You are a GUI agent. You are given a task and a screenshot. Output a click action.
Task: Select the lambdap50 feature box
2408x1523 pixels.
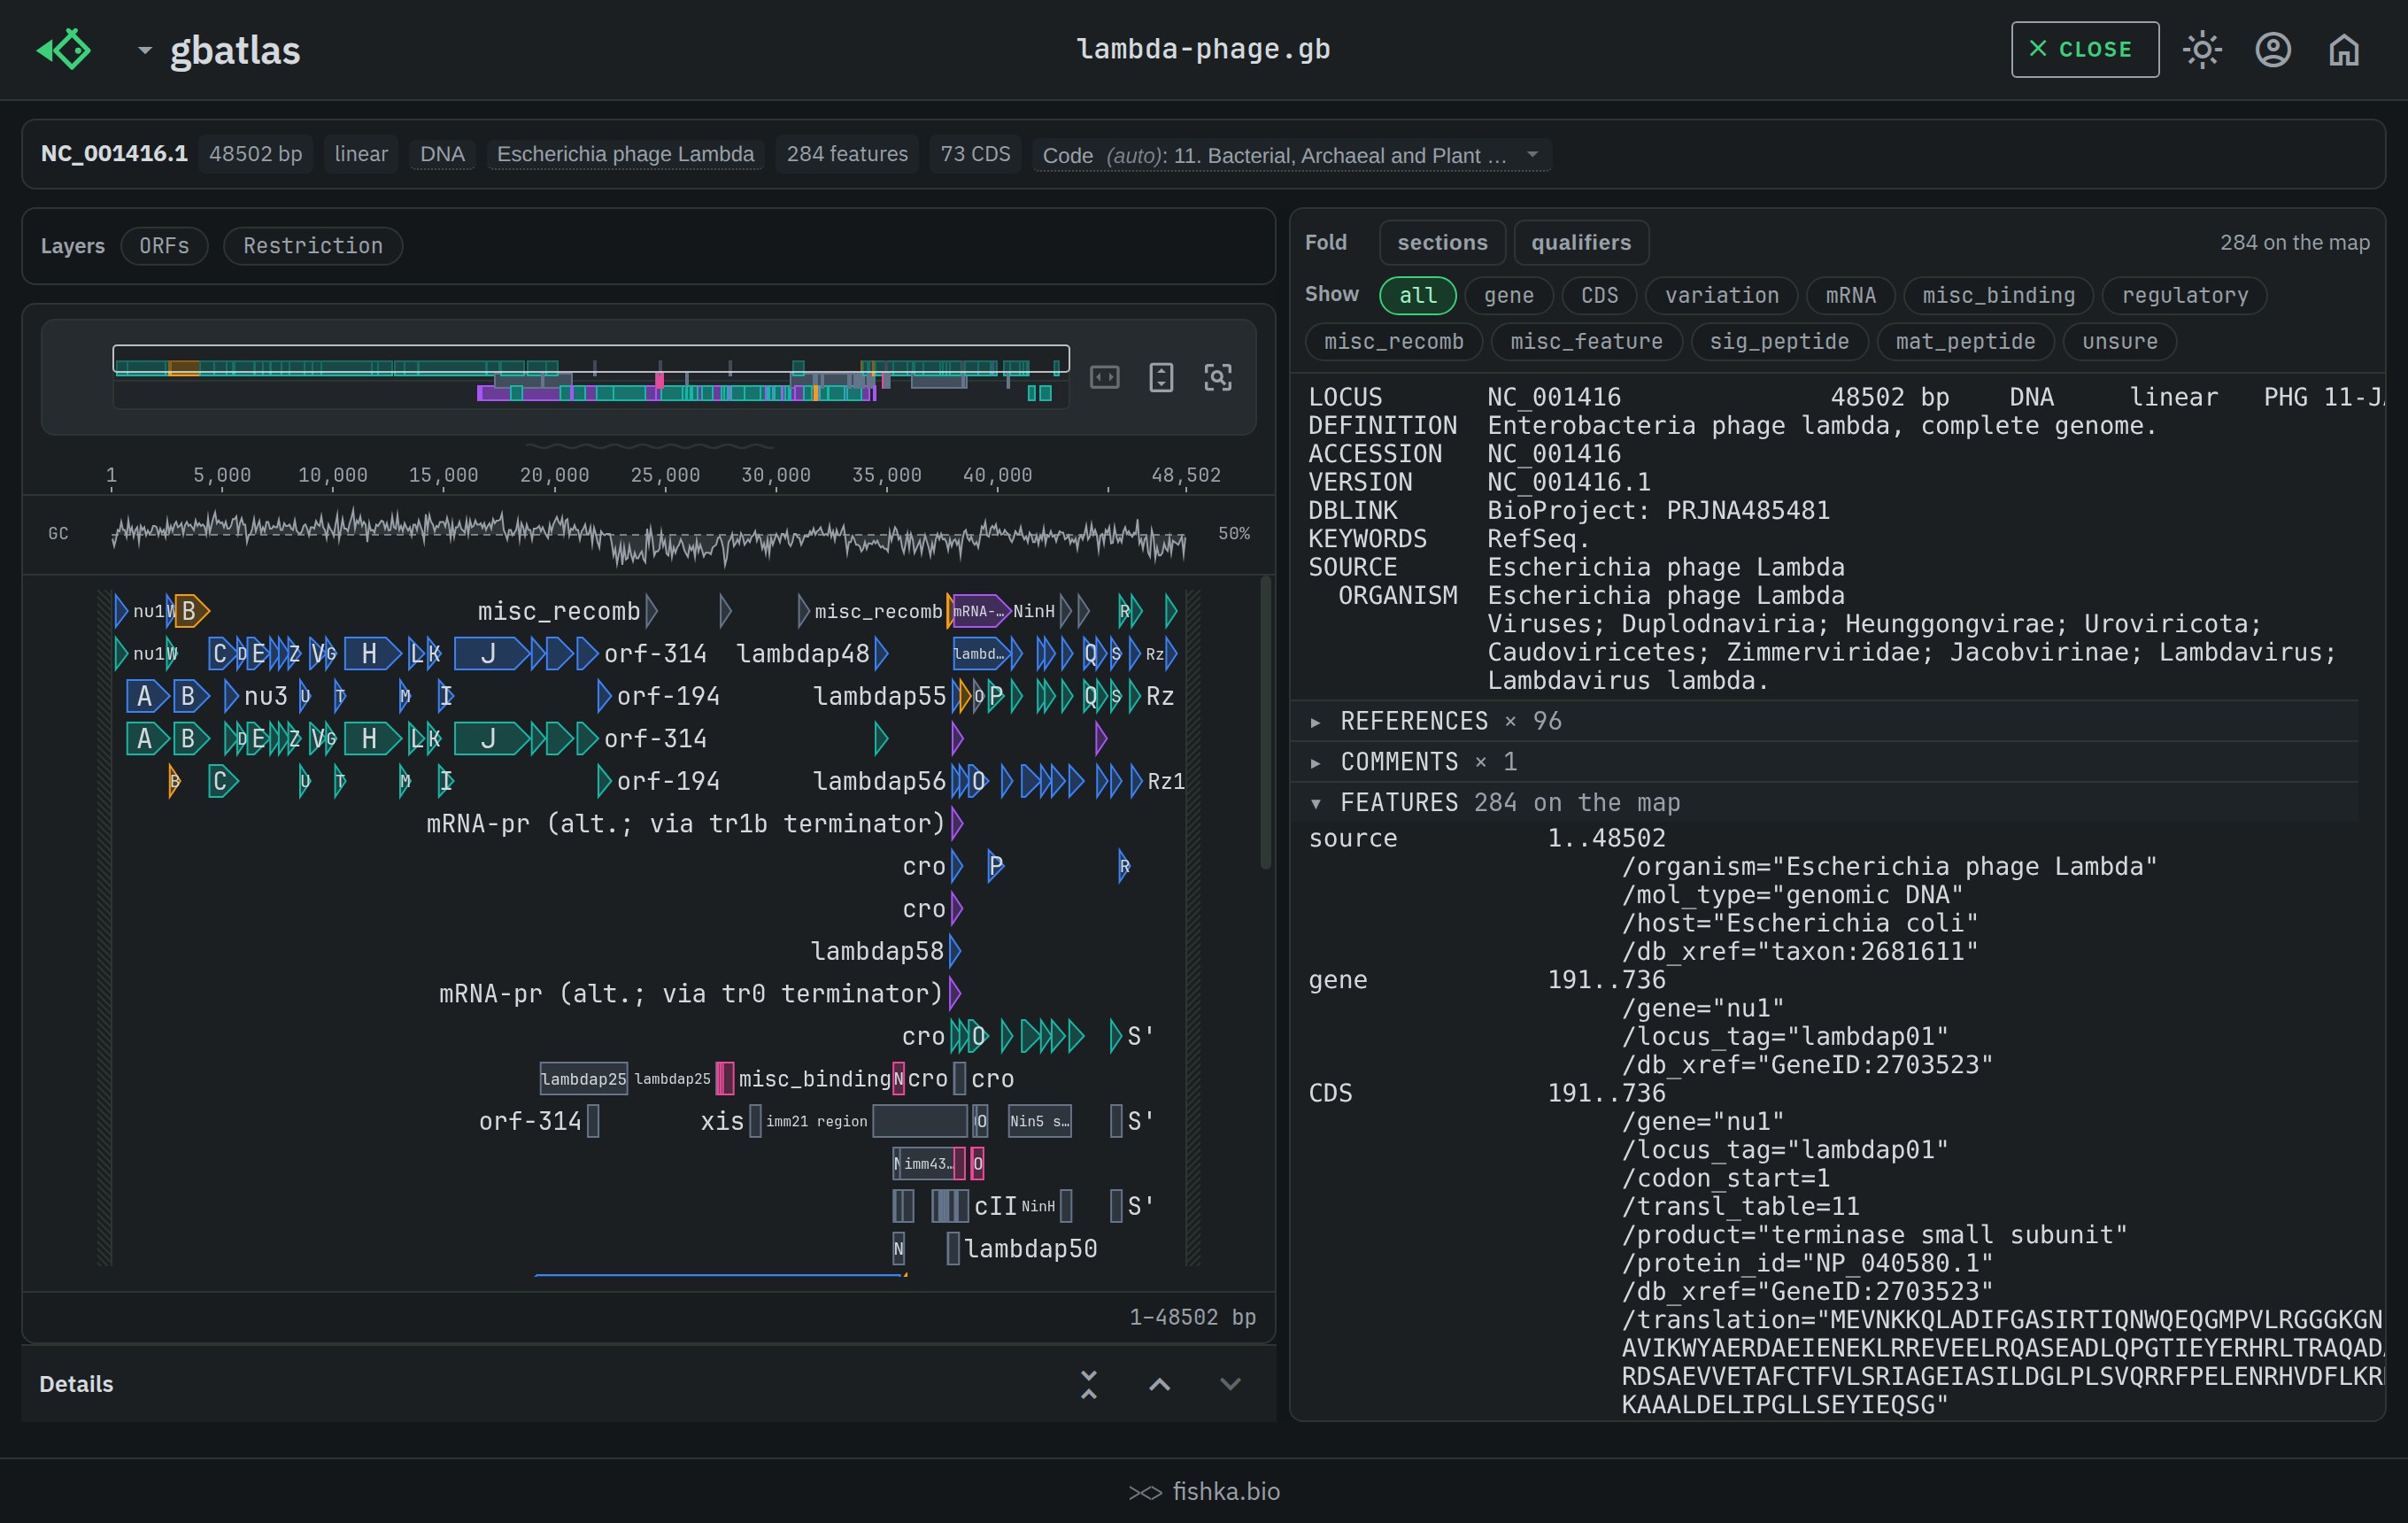[953, 1249]
